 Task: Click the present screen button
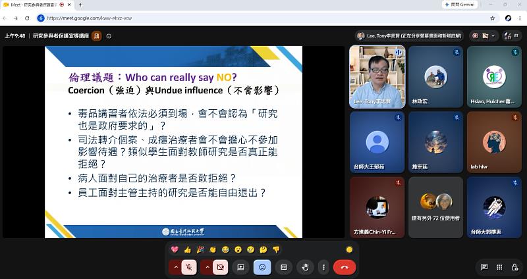tap(240, 267)
